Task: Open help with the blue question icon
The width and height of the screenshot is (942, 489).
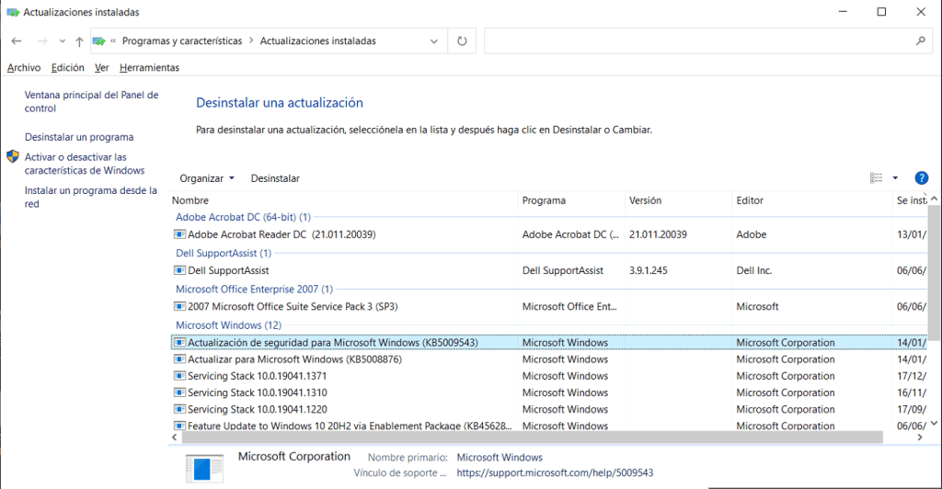Action: 921,178
